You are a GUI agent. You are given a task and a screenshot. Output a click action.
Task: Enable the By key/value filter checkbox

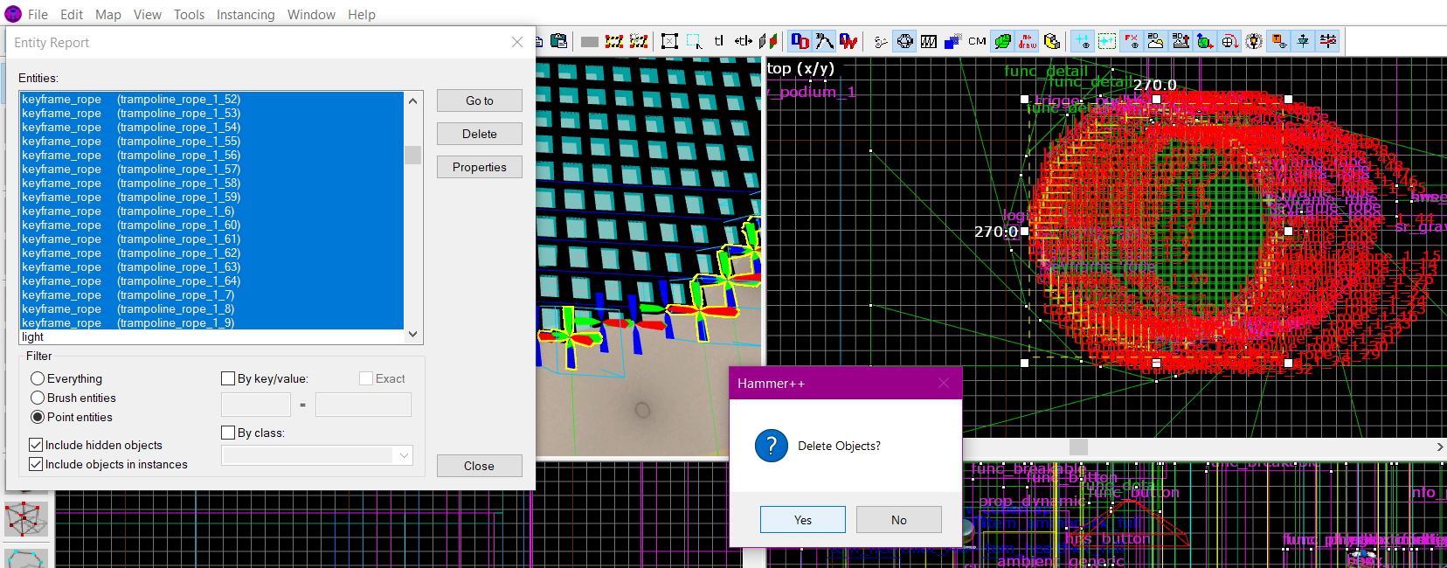click(228, 378)
